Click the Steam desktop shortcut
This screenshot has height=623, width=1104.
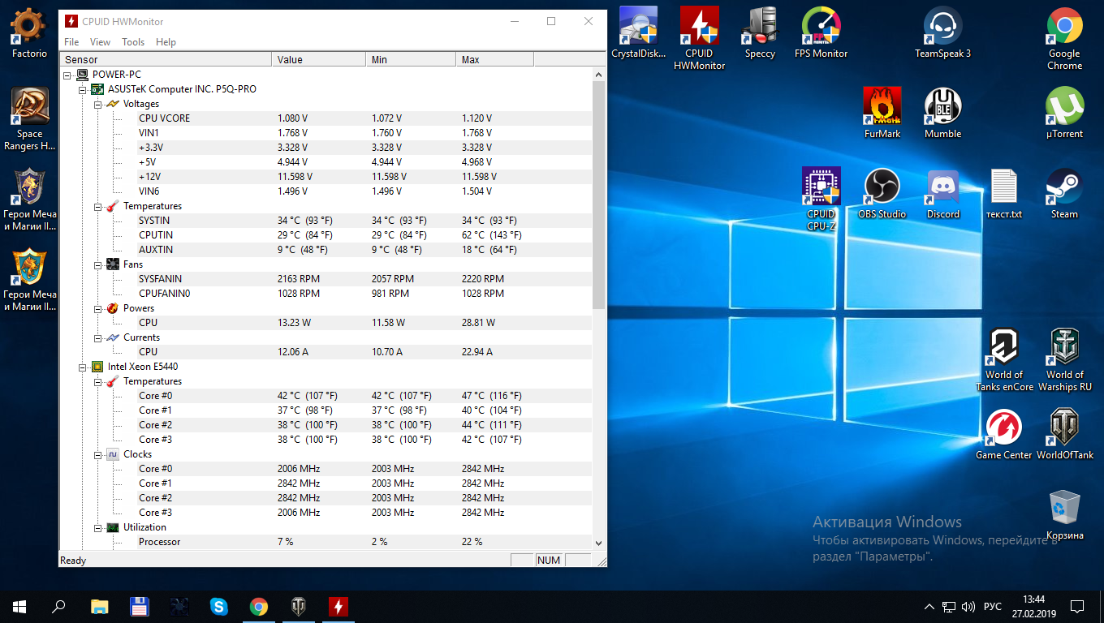click(1064, 194)
